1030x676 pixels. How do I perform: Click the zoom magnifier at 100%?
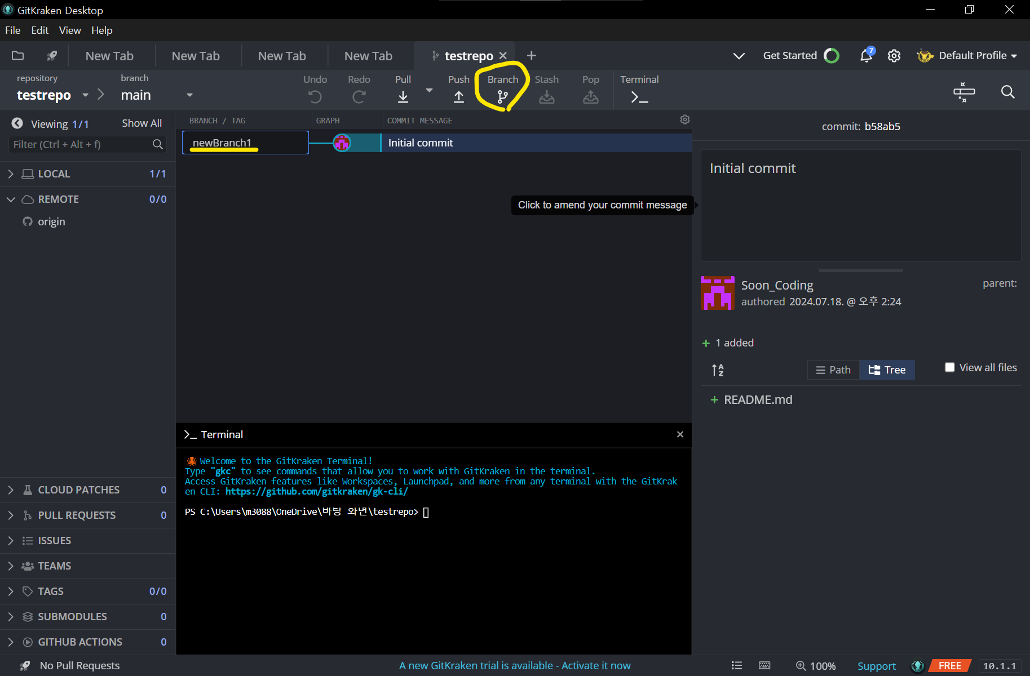[801, 665]
